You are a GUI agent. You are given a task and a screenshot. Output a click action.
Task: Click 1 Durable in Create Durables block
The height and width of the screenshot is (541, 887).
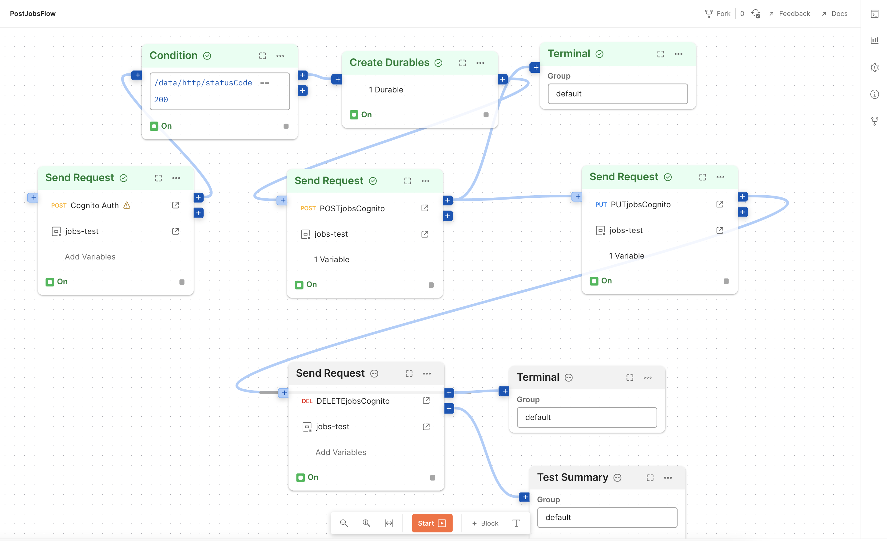[x=386, y=90]
